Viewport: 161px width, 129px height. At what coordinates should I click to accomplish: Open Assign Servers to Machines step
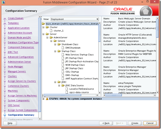pos(22,95)
